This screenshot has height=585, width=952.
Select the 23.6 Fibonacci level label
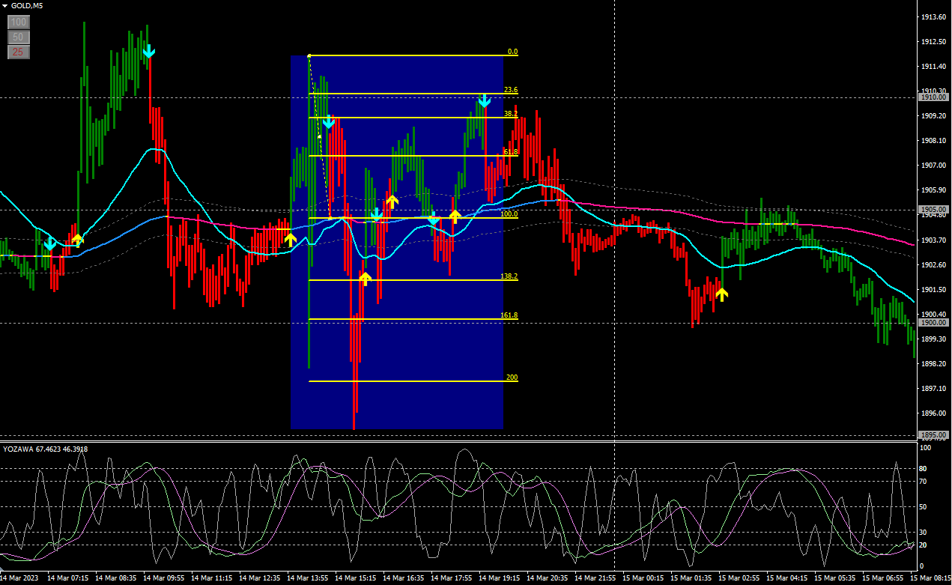(x=511, y=90)
